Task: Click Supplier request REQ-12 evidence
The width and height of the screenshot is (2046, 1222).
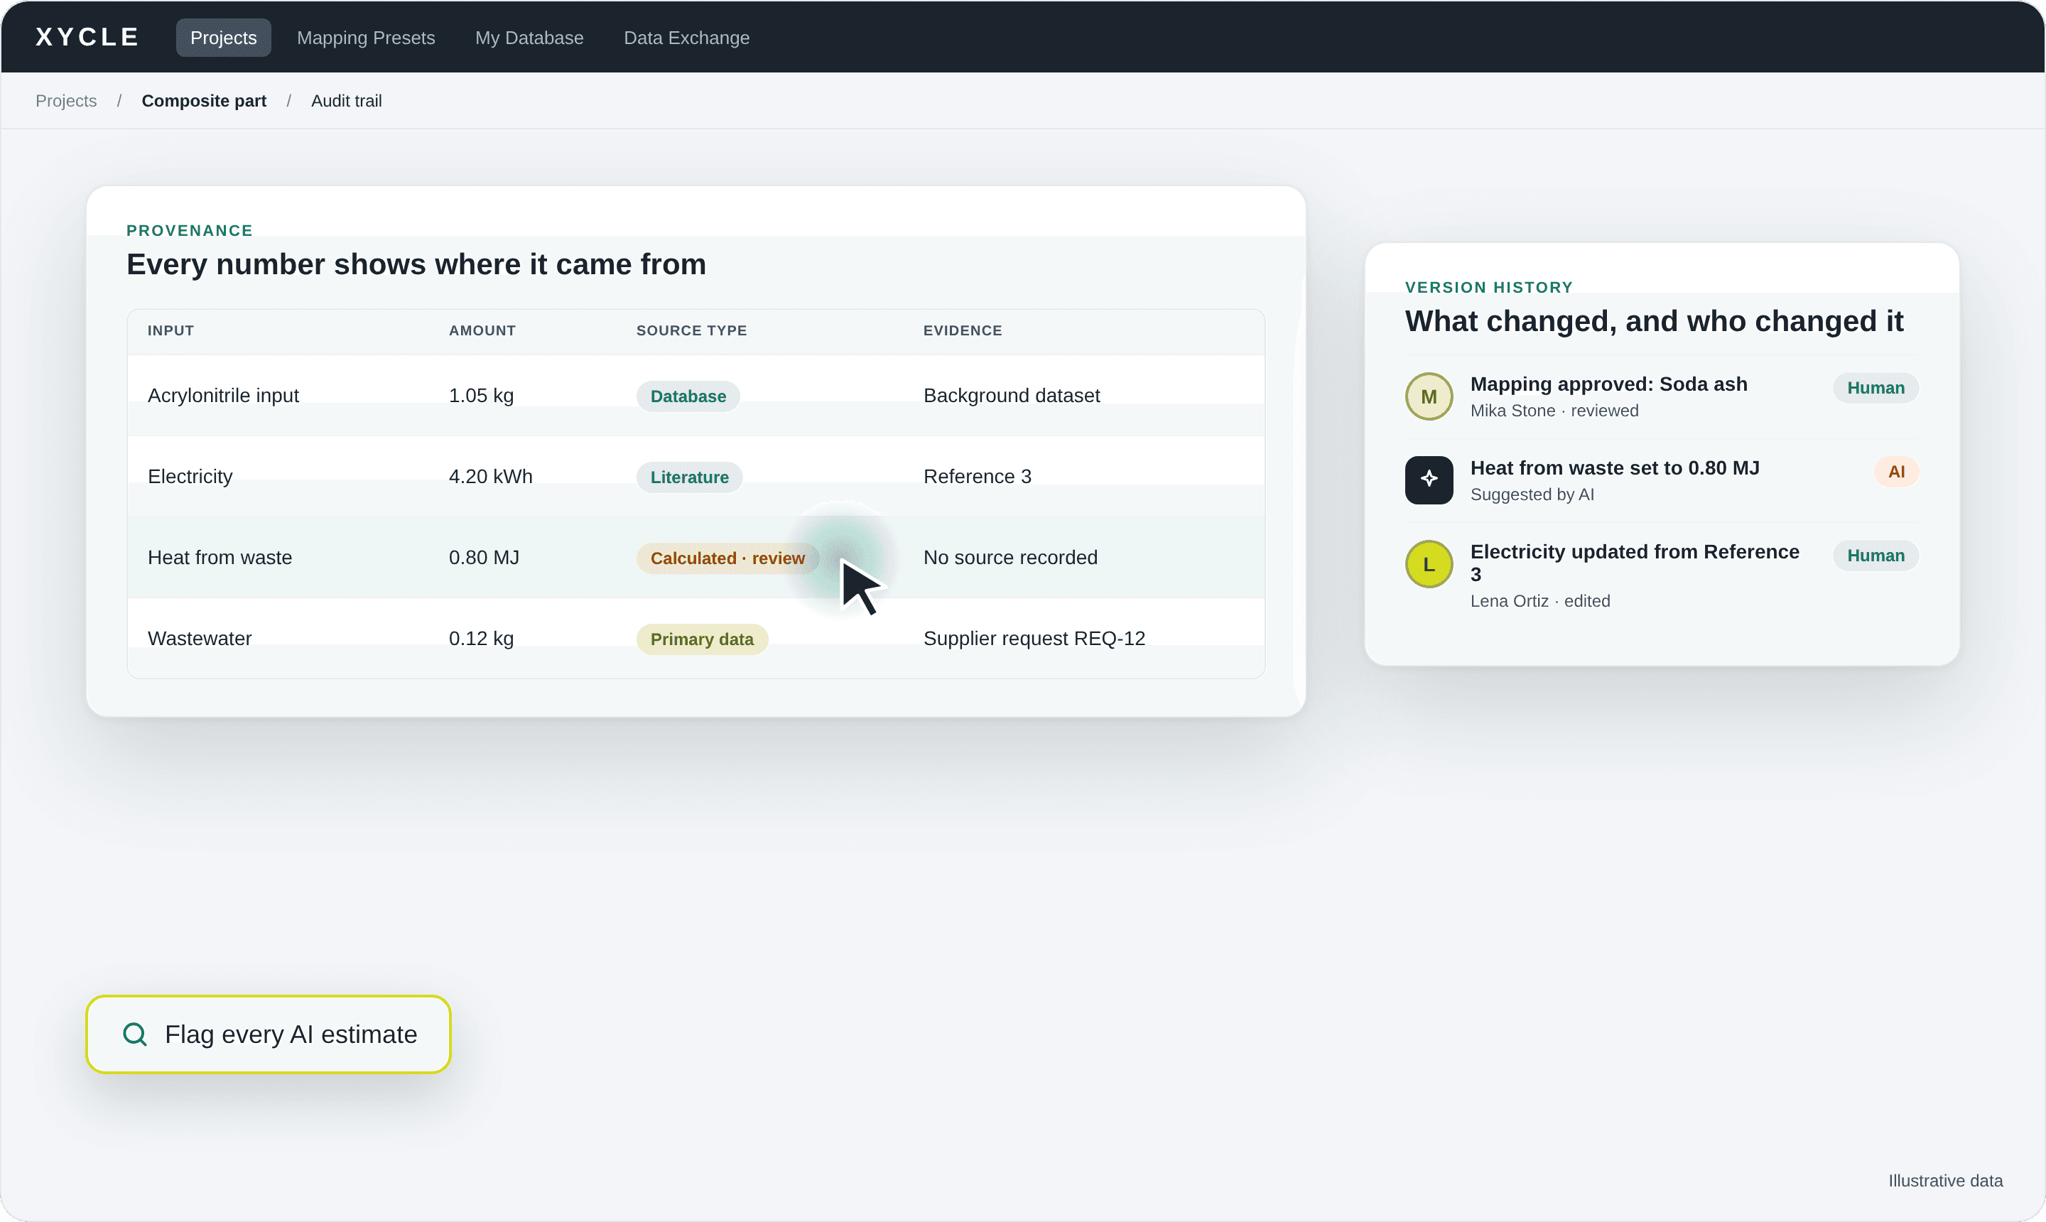Action: (1033, 638)
